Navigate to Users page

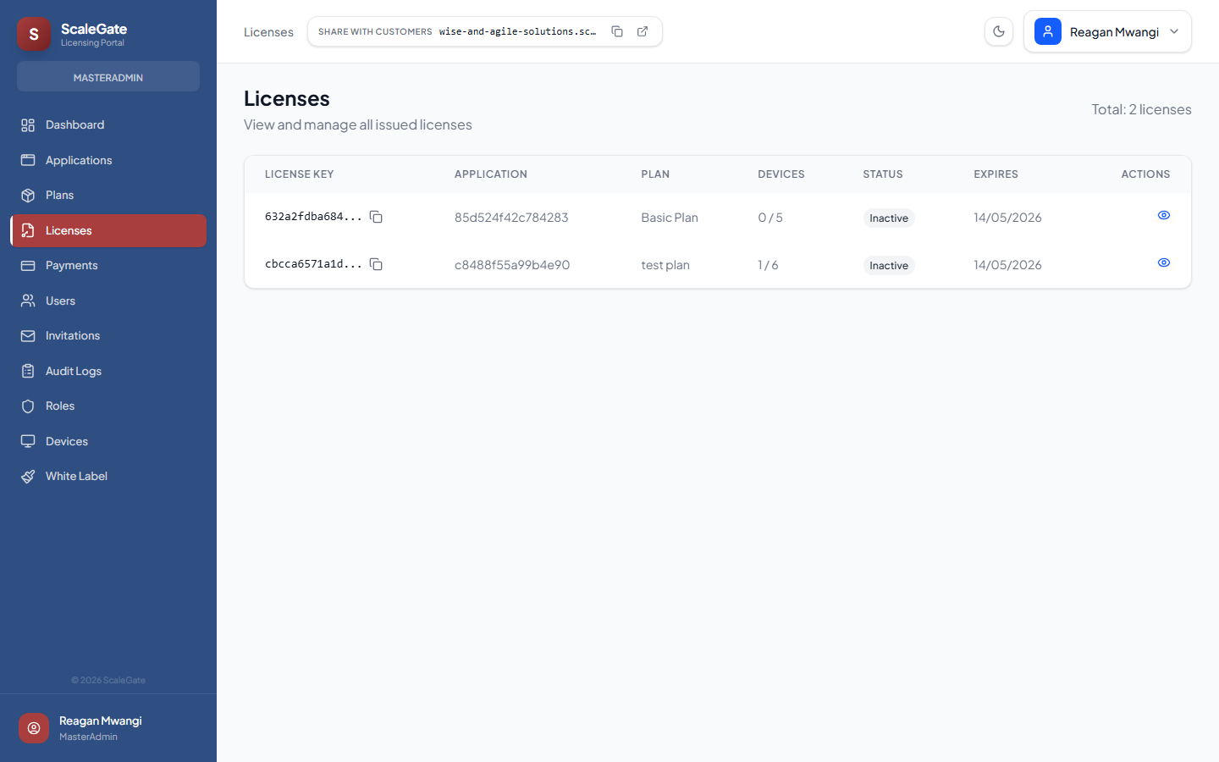click(60, 301)
